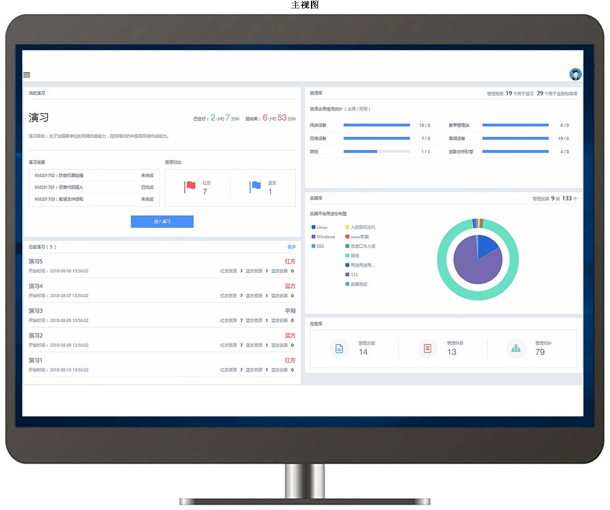The image size is (610, 510).
Task: Click the value 10 / 0 for 终端设备
Action: click(x=425, y=125)
